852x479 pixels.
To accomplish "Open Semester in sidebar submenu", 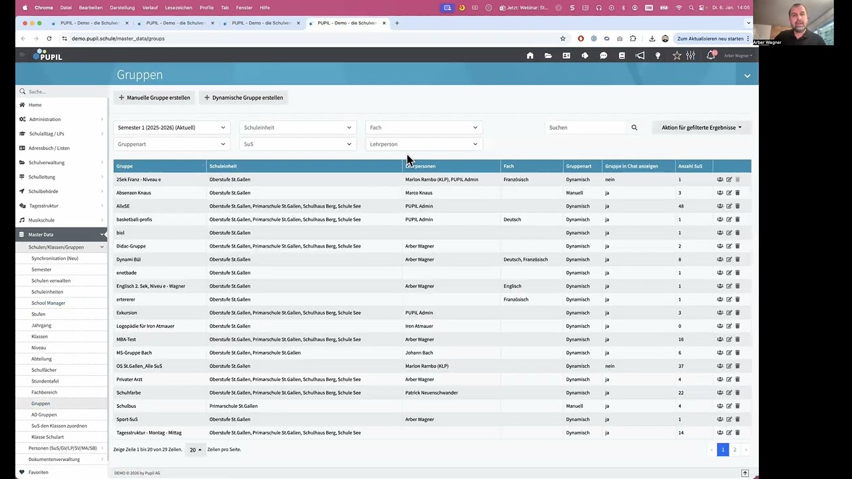I will pyautogui.click(x=41, y=269).
